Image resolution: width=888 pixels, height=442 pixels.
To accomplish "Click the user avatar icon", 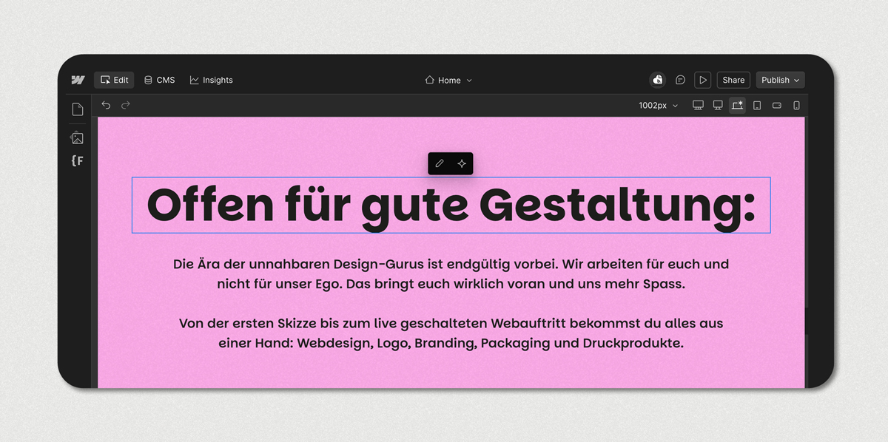I will 657,80.
